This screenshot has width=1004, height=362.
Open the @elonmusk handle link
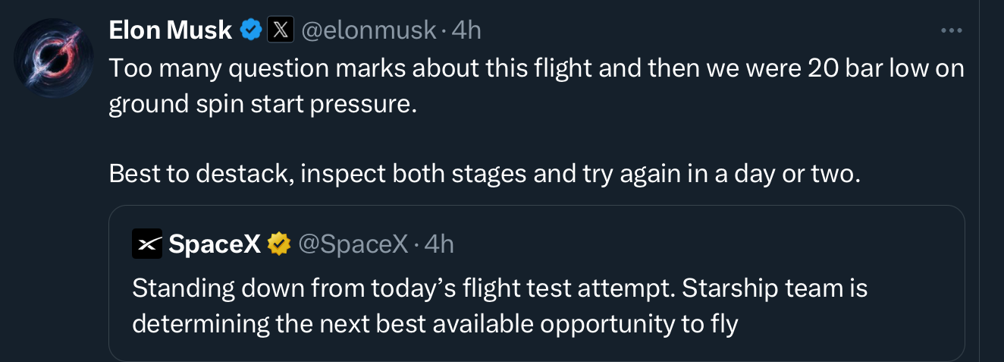tap(369, 30)
